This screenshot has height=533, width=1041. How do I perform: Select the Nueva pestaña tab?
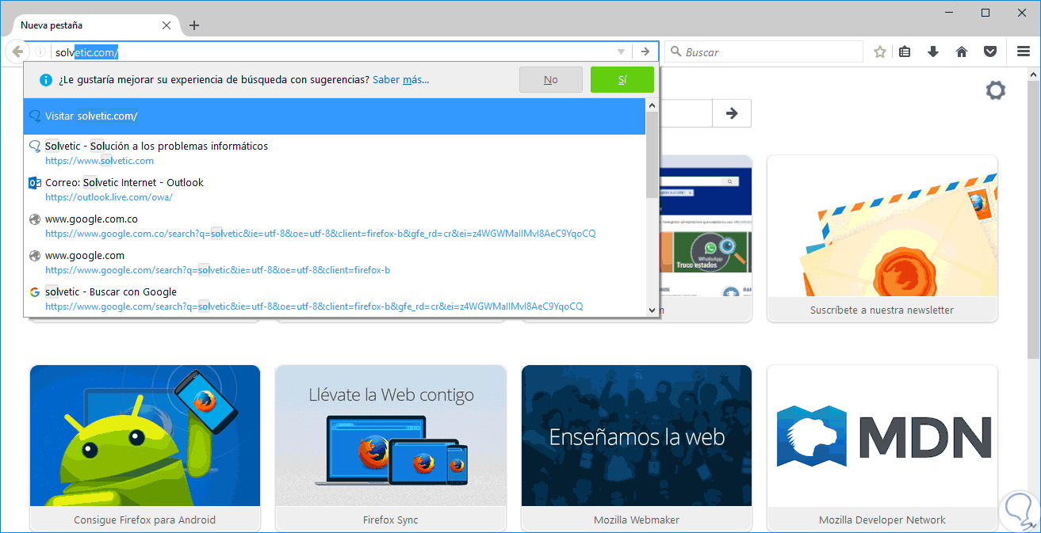click(94, 25)
